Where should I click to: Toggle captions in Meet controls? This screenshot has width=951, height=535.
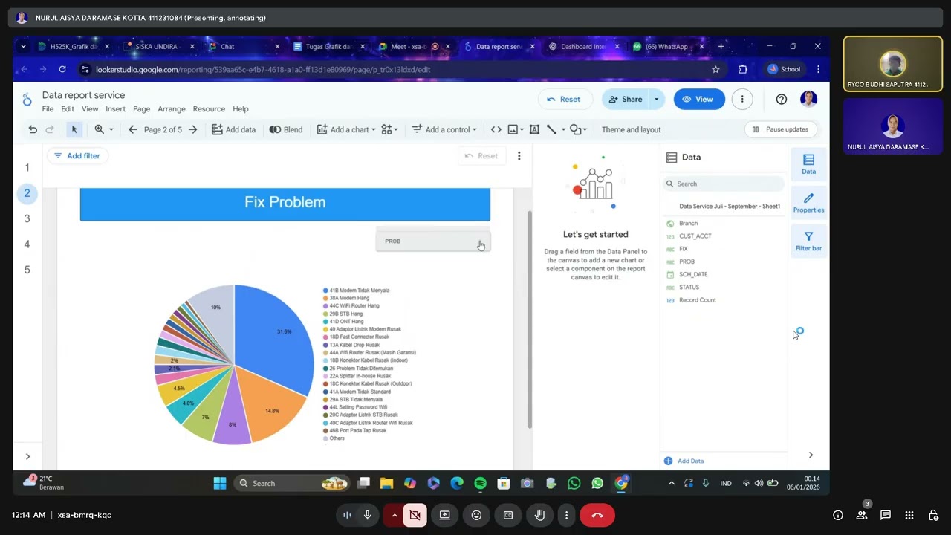(508, 515)
